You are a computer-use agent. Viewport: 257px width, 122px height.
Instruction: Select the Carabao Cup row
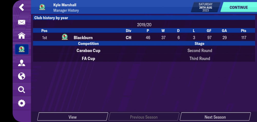click(x=144, y=51)
